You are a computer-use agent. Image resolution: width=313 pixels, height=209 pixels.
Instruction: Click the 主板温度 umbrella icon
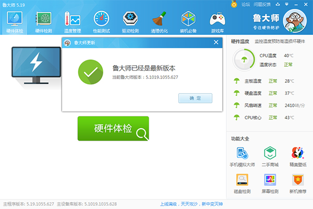click(236, 81)
